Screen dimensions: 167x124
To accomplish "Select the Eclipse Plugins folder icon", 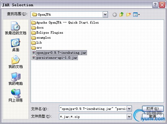I will click(x=34, y=33).
